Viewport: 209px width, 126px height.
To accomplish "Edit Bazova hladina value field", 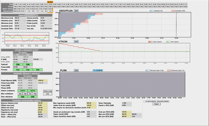I will click(x=43, y=103).
